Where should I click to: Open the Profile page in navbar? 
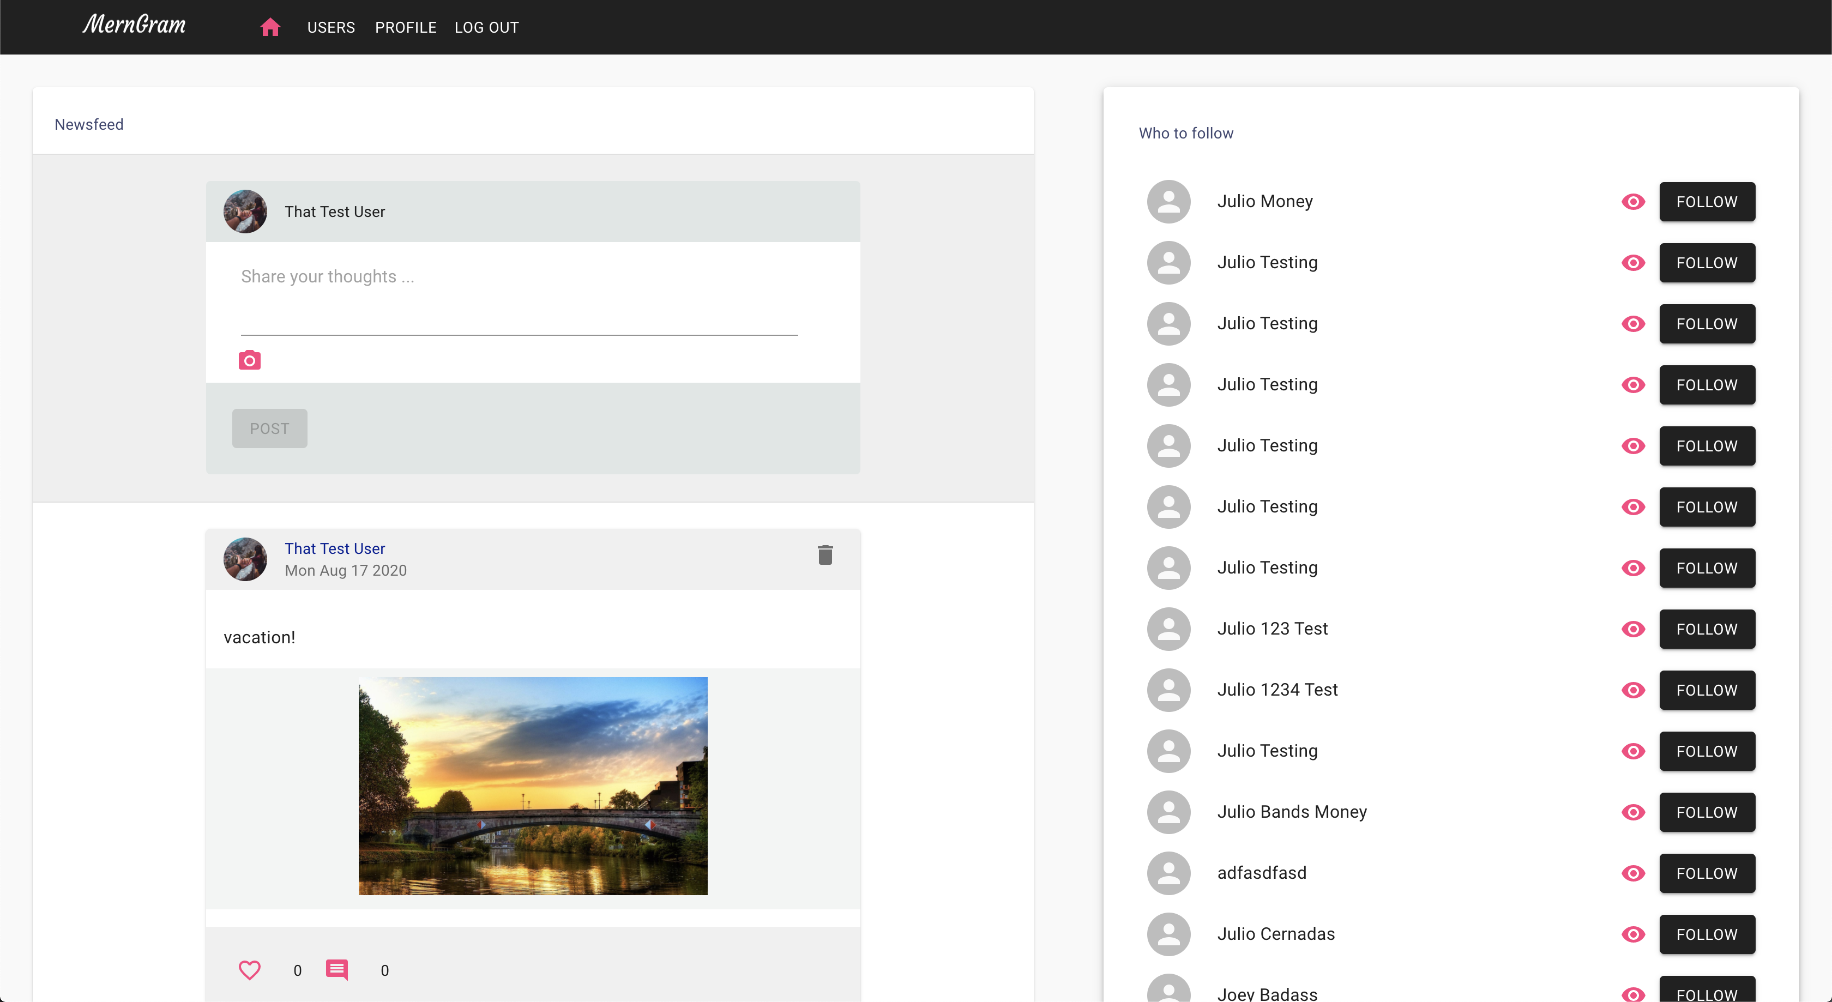pyautogui.click(x=405, y=27)
